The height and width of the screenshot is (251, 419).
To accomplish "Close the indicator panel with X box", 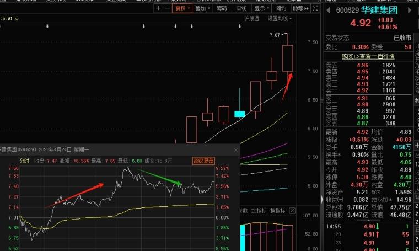I will (292, 211).
